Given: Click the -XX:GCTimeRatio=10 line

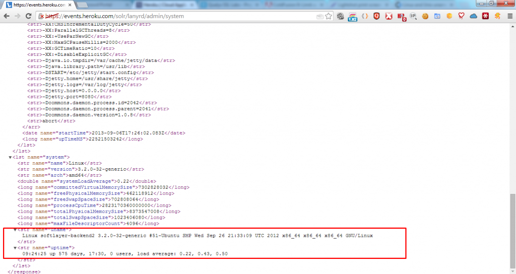Looking at the screenshot, I should [71, 48].
